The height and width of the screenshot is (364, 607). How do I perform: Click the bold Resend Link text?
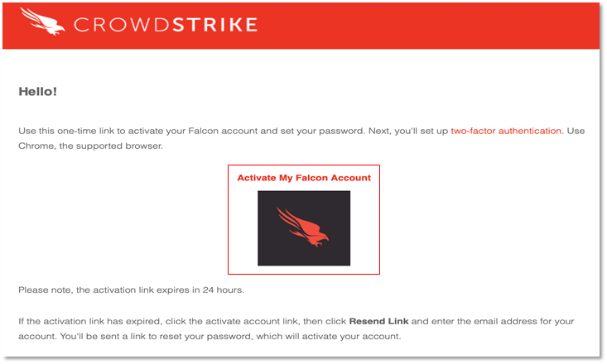pyautogui.click(x=378, y=322)
